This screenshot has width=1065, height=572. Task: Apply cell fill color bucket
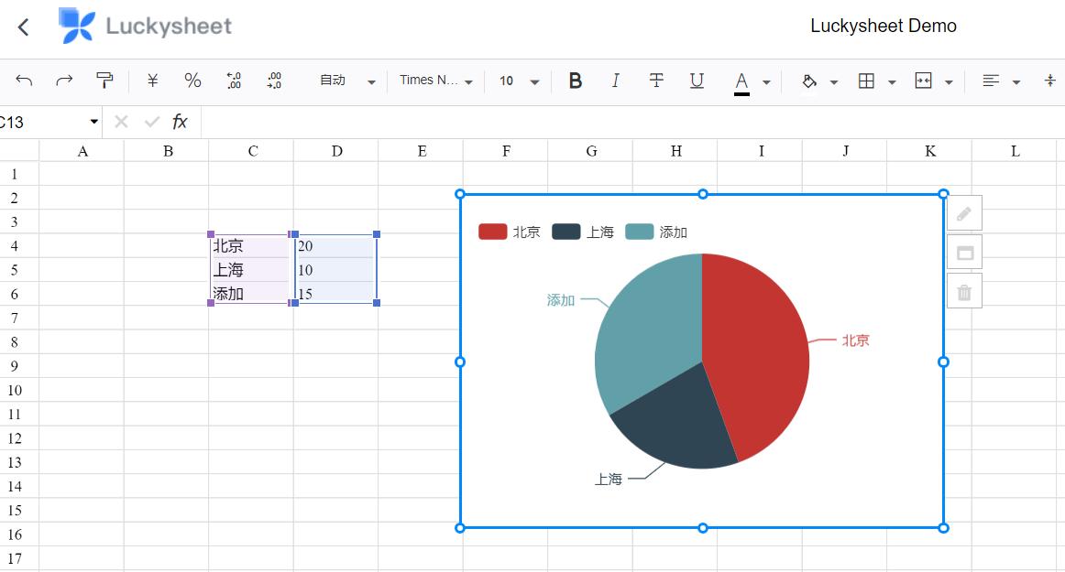tap(808, 81)
